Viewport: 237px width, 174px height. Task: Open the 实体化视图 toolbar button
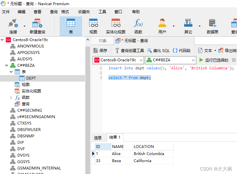coord(116,26)
